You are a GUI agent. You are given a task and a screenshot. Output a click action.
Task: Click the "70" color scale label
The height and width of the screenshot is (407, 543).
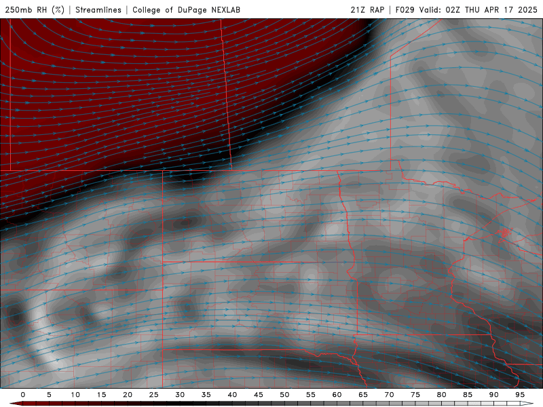(x=389, y=395)
